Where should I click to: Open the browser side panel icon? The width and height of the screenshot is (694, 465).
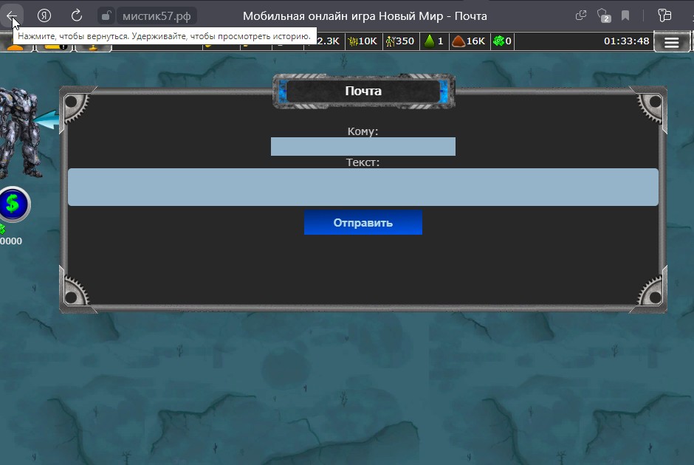pyautogui.click(x=664, y=15)
